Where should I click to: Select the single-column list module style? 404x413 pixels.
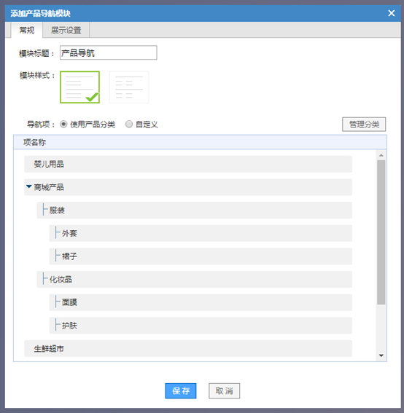point(79,87)
